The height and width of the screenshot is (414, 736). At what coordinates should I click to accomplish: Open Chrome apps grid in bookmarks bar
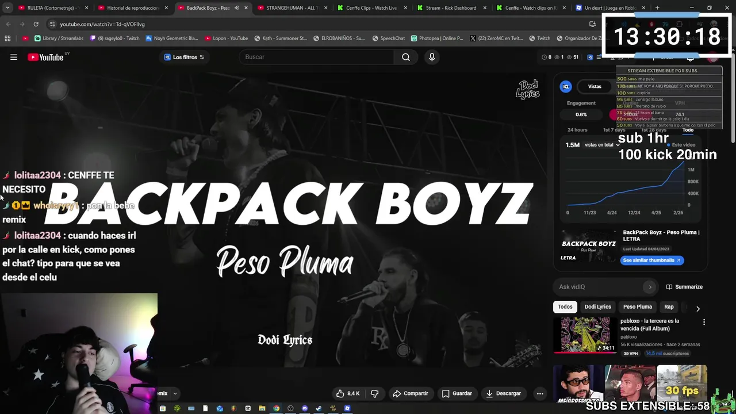pyautogui.click(x=7, y=39)
